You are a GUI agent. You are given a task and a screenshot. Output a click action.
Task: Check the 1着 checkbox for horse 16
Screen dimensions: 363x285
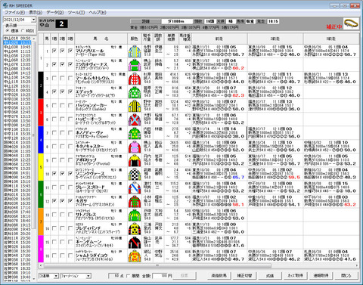(54, 256)
